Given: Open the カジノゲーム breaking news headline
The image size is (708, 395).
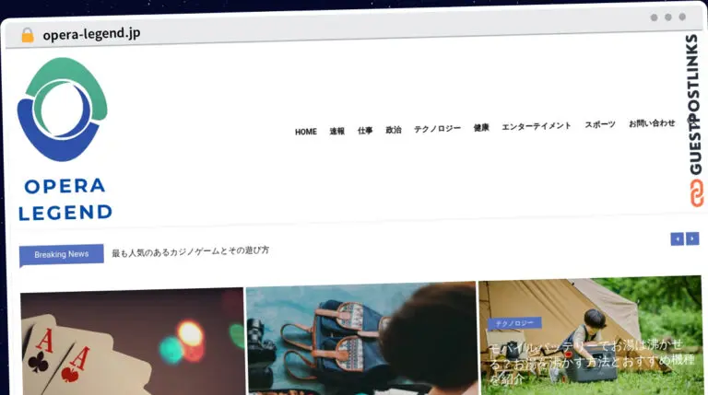Looking at the screenshot, I should (x=190, y=251).
